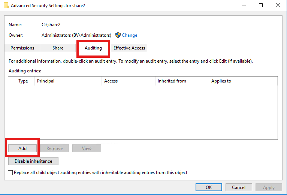Switch to the Permissions tab

point(22,48)
